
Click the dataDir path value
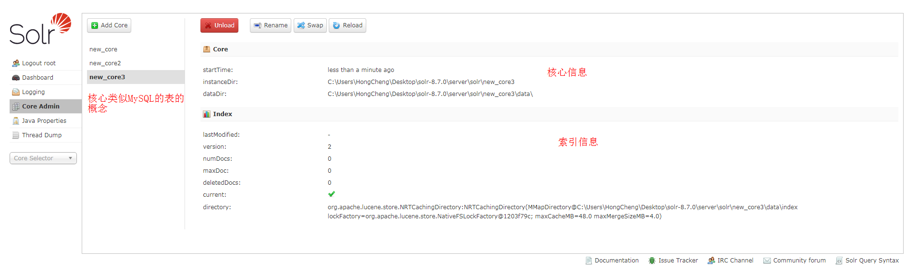(x=430, y=94)
